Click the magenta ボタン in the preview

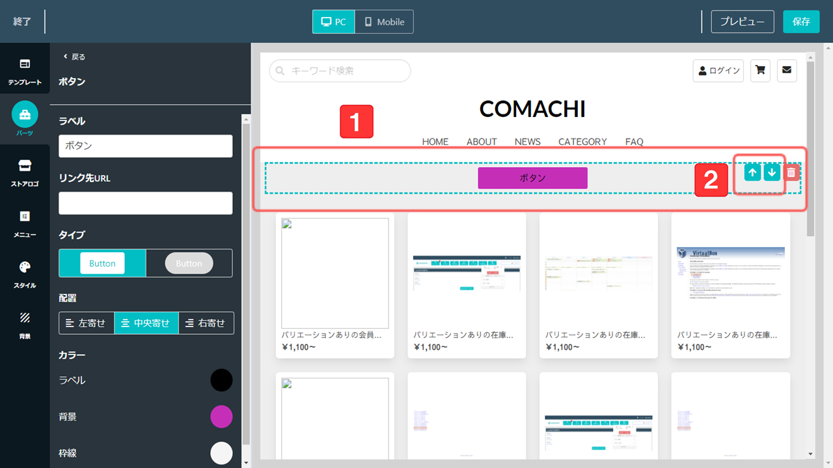coord(532,178)
